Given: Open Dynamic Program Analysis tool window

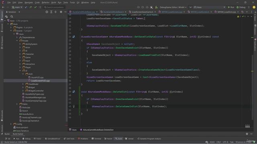Looking at the screenshot, I should tap(149, 139).
